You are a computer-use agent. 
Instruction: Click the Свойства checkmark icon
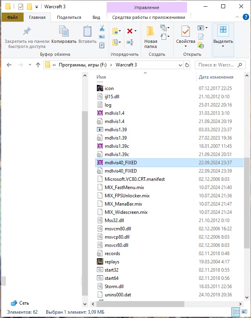point(186,31)
